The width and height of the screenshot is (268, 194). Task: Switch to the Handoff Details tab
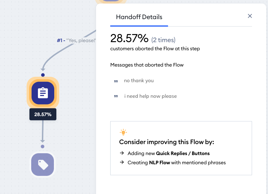click(139, 17)
